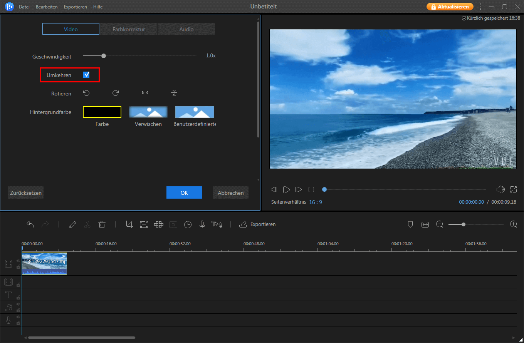Open the 16 : 9 aspect ratio selector
This screenshot has height=343, width=524.
(x=315, y=202)
